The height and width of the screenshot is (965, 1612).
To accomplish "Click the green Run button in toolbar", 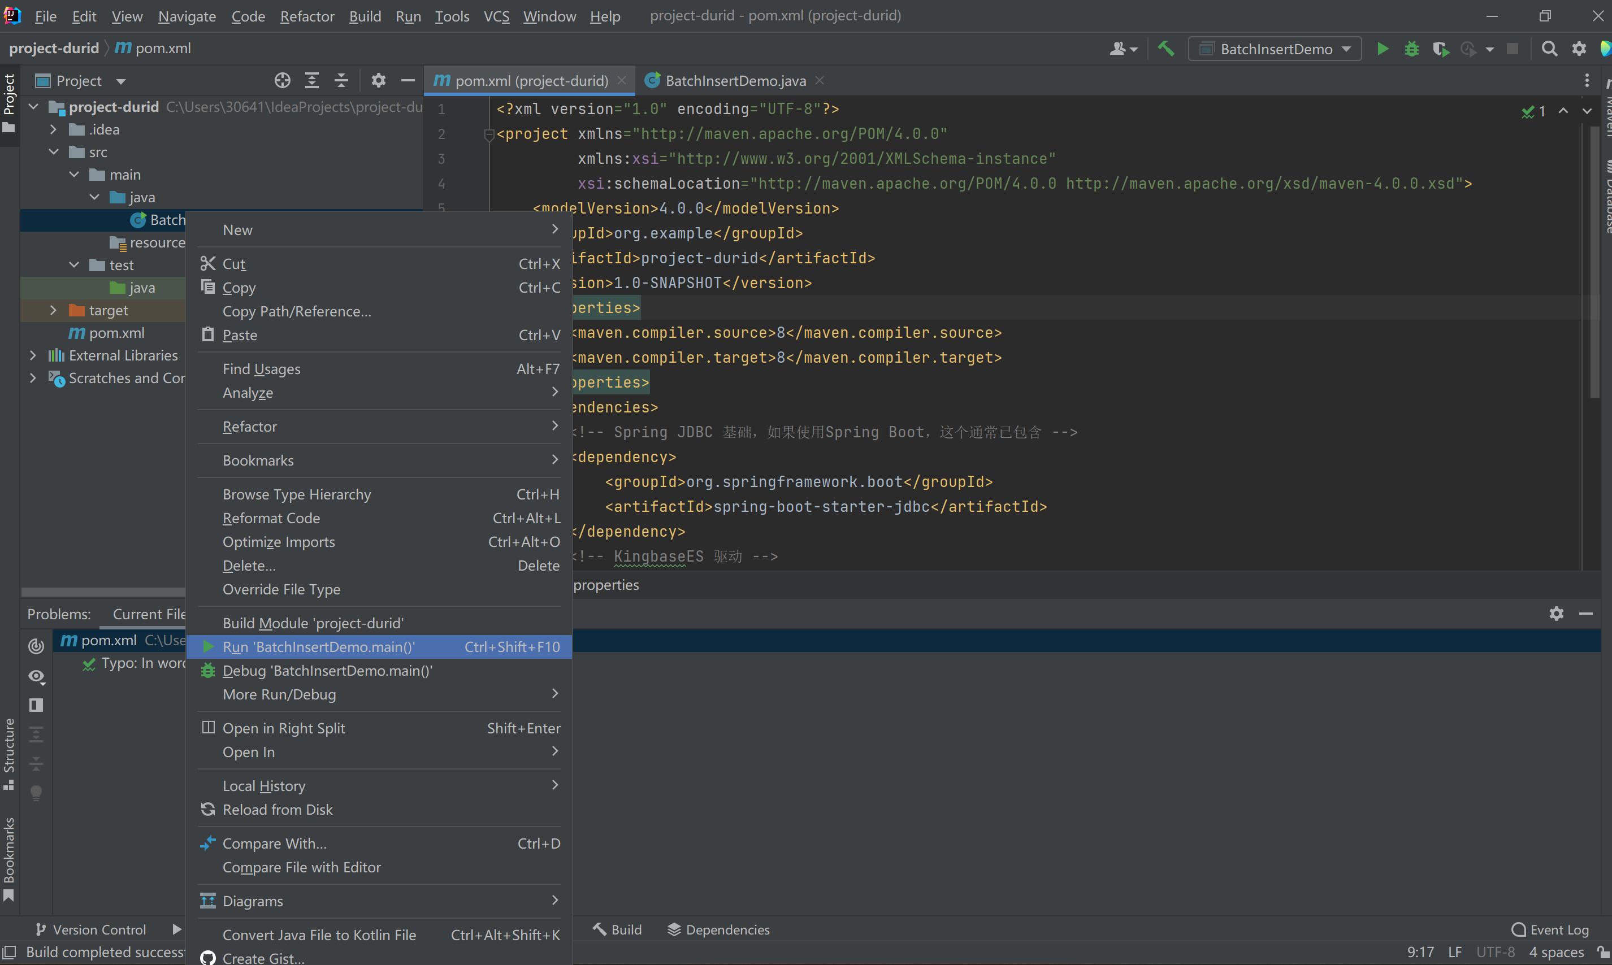I will click(x=1383, y=49).
